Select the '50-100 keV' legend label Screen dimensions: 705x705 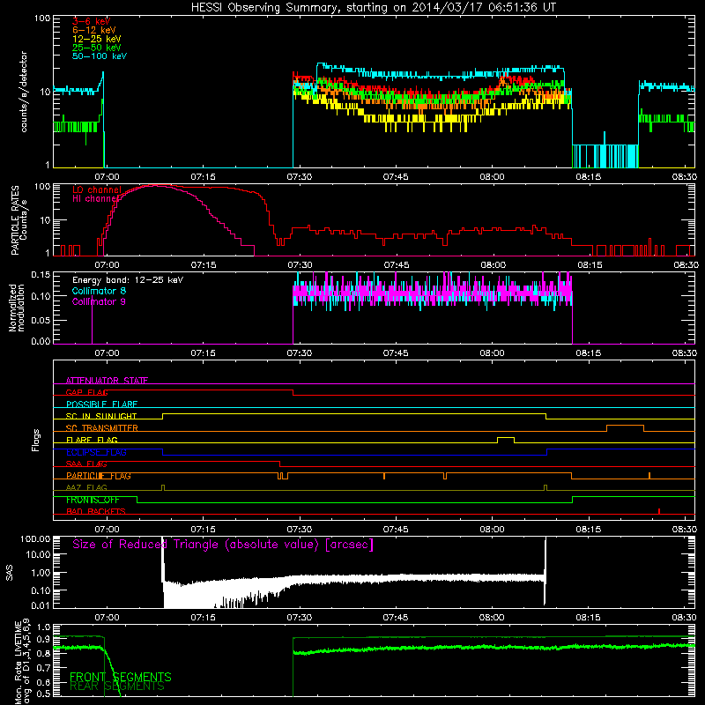tap(100, 56)
